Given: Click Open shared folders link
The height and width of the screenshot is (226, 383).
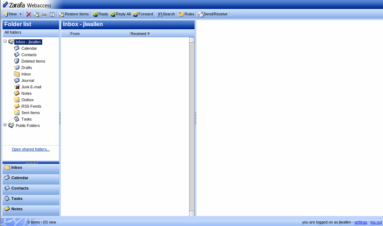Looking at the screenshot, I should point(31,149).
